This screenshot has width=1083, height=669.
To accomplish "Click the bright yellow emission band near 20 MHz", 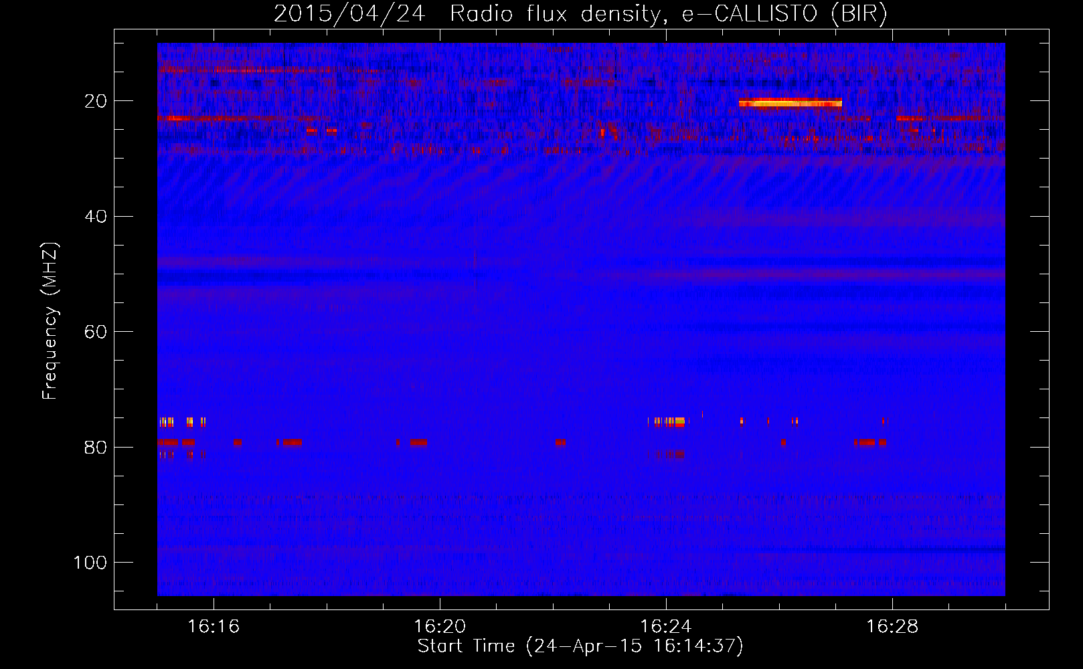I will 790,103.
